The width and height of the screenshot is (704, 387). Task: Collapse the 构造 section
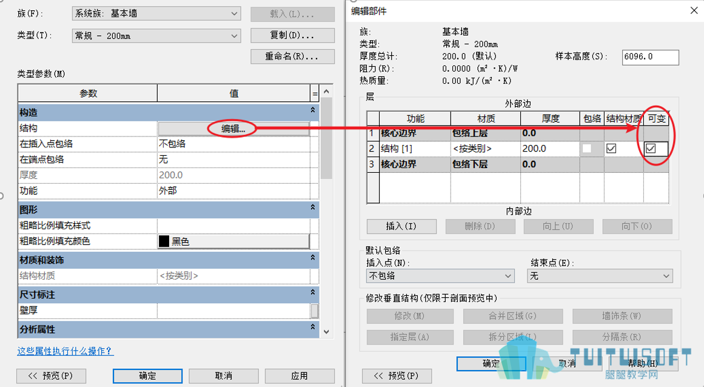313,110
